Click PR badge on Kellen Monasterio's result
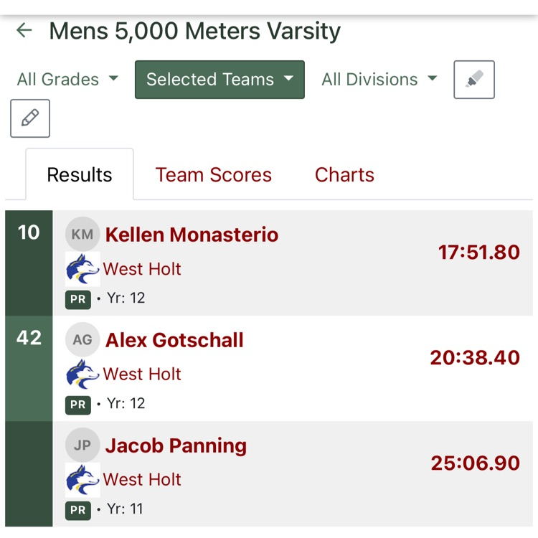Image resolution: width=538 pixels, height=538 pixels. [x=78, y=298]
